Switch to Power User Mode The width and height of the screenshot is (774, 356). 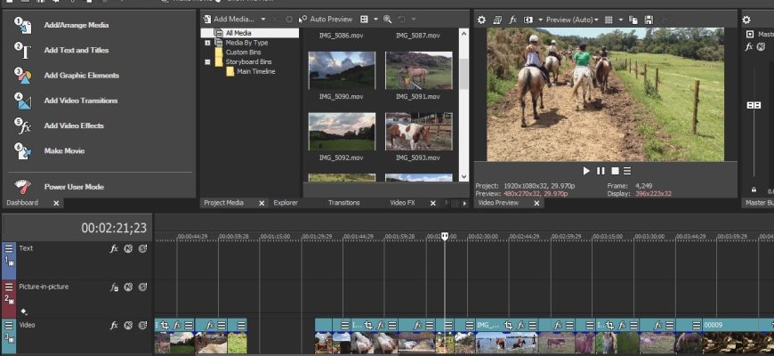click(x=74, y=187)
